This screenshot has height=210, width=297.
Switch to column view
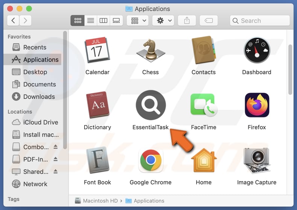[x=103, y=20]
